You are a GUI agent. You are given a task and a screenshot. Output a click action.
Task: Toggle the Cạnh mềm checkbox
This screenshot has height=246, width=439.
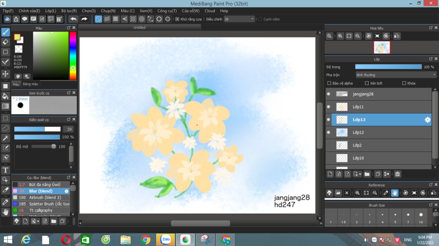click(x=260, y=19)
